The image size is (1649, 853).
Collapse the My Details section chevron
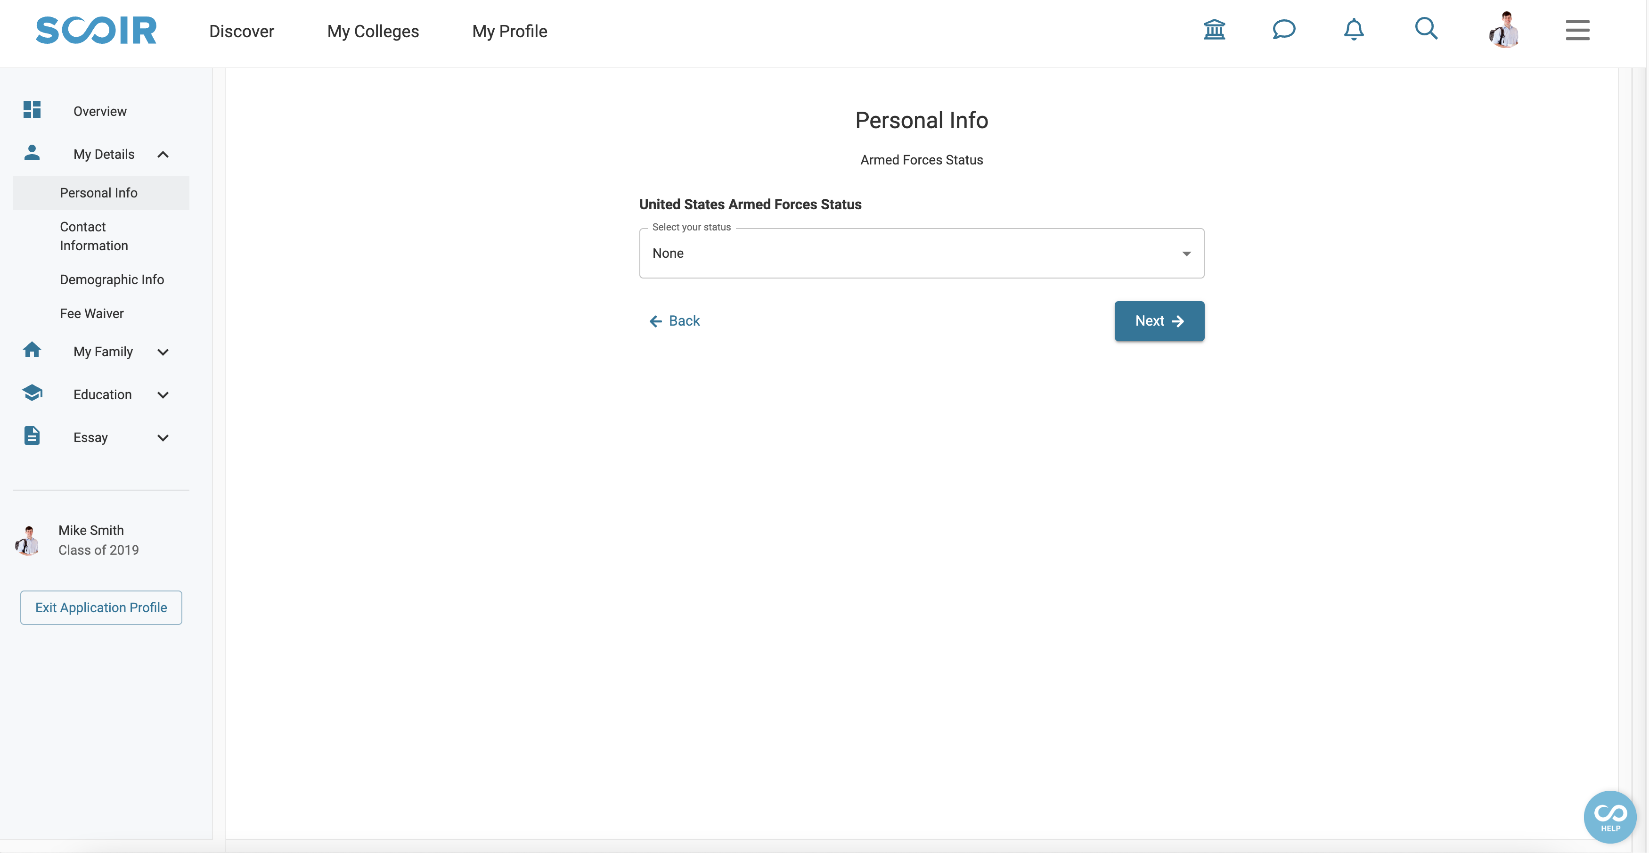[x=163, y=154]
